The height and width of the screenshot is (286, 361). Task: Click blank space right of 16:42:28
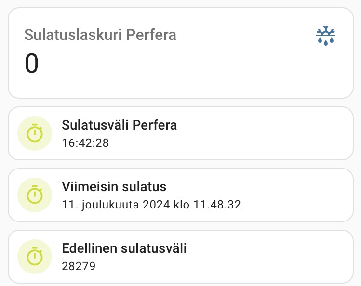pyautogui.click(x=231, y=143)
